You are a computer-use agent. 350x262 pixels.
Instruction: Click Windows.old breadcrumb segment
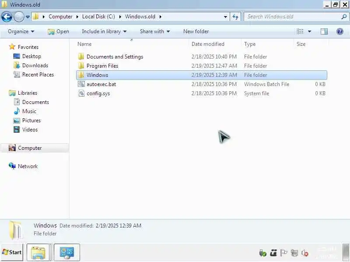click(140, 17)
